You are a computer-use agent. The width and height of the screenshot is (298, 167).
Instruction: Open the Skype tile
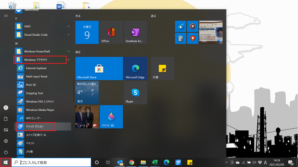coord(135,93)
